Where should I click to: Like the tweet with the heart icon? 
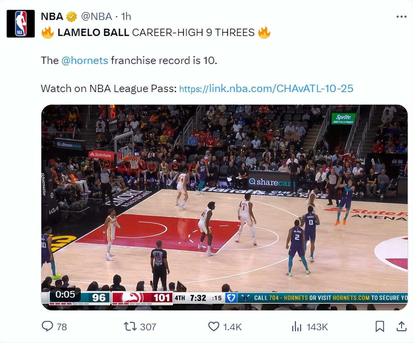pyautogui.click(x=214, y=326)
